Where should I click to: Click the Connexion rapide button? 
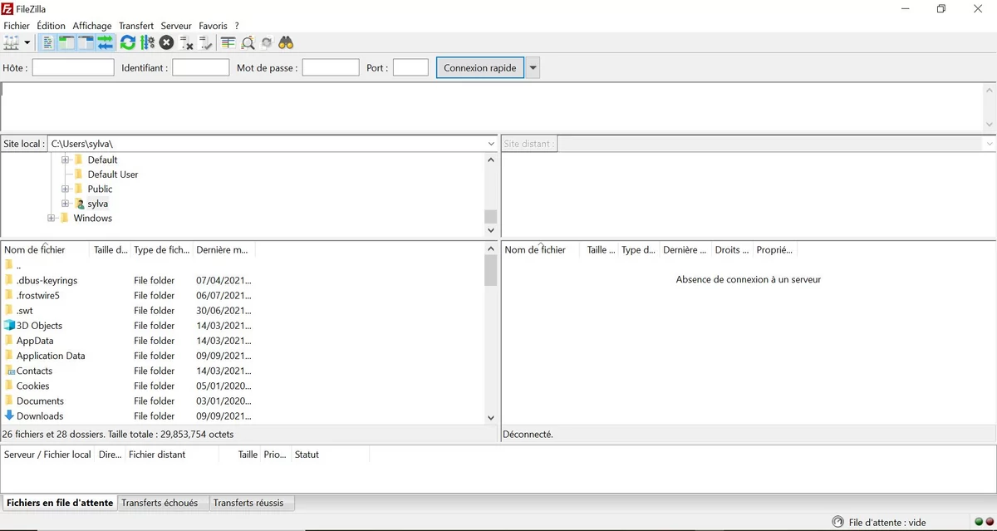(x=480, y=67)
